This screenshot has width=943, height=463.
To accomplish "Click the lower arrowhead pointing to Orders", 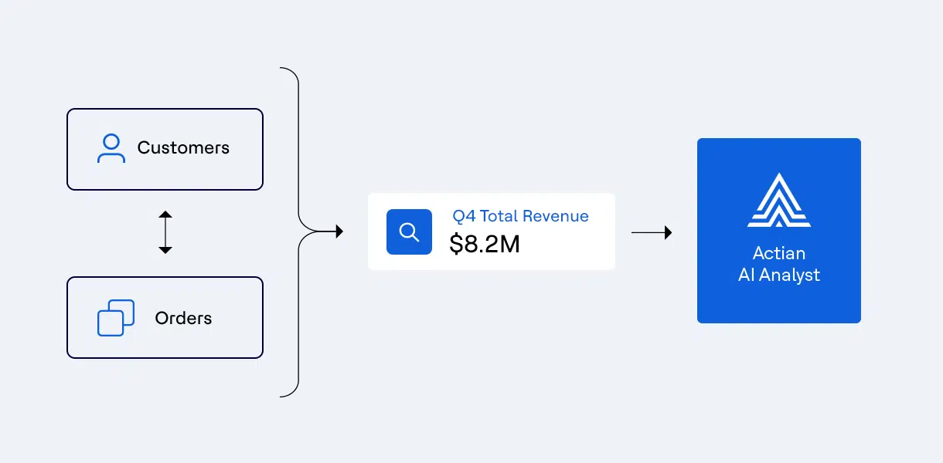I will pyautogui.click(x=165, y=250).
